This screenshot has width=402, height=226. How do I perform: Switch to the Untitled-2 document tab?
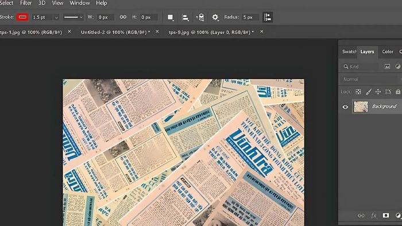pos(115,32)
